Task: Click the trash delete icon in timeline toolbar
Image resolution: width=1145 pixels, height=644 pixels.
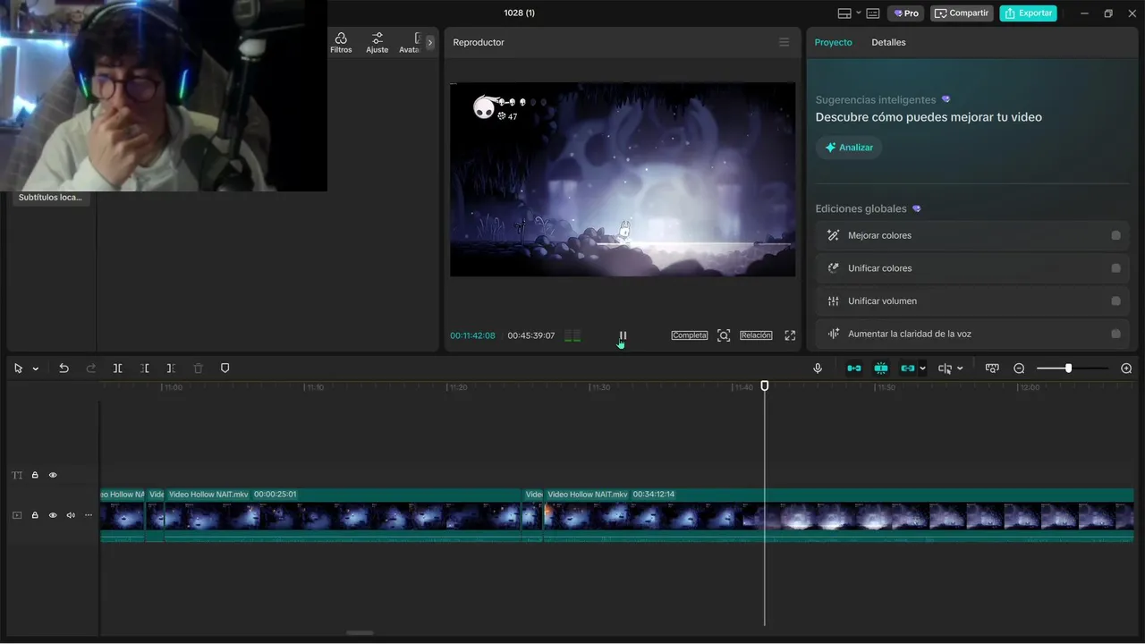Action: (x=199, y=369)
